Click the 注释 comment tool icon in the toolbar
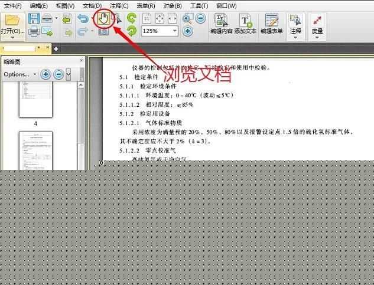 tap(295, 20)
